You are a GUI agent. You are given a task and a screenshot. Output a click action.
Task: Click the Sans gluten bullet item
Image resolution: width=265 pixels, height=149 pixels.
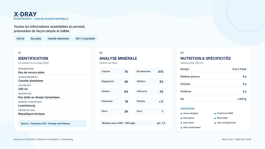(187, 118)
